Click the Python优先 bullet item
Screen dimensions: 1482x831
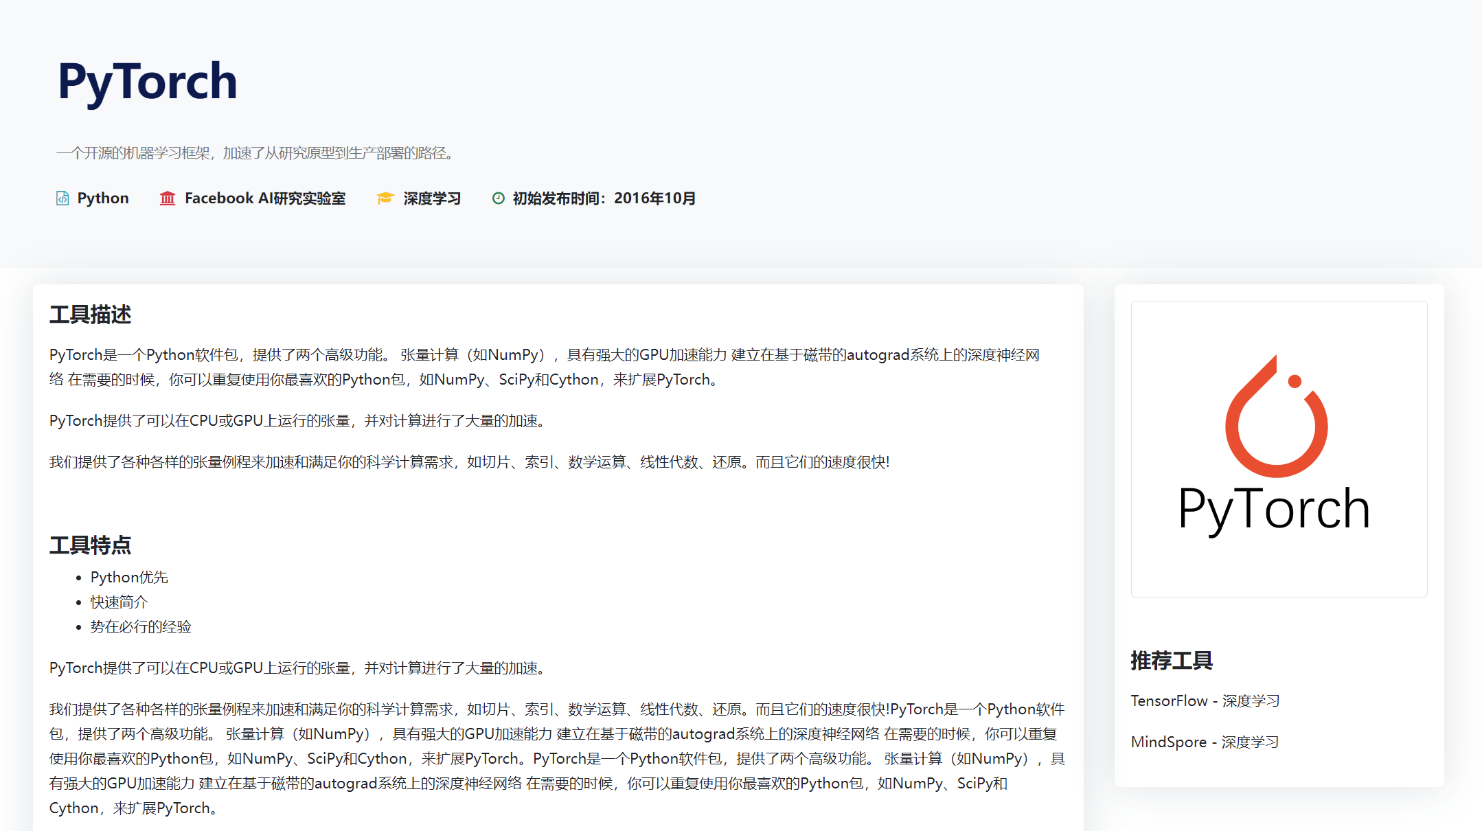coord(129,577)
